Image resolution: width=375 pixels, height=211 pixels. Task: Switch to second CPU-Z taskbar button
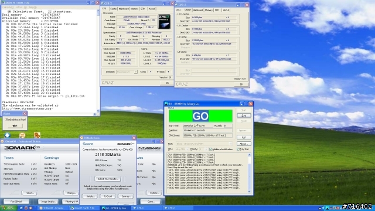click(178, 208)
